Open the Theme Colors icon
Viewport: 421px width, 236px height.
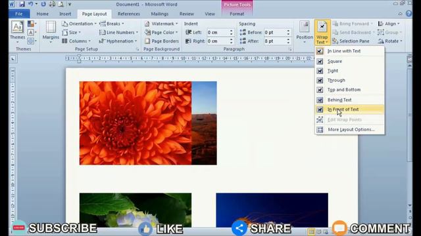tap(31, 24)
